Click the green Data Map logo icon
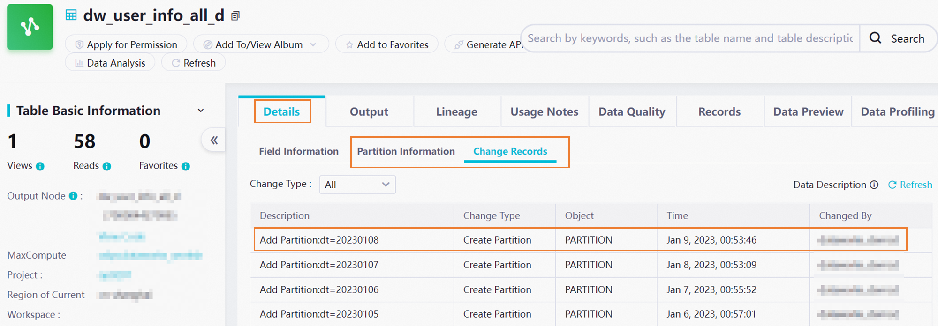Screen dimensions: 938x326 coord(30,27)
